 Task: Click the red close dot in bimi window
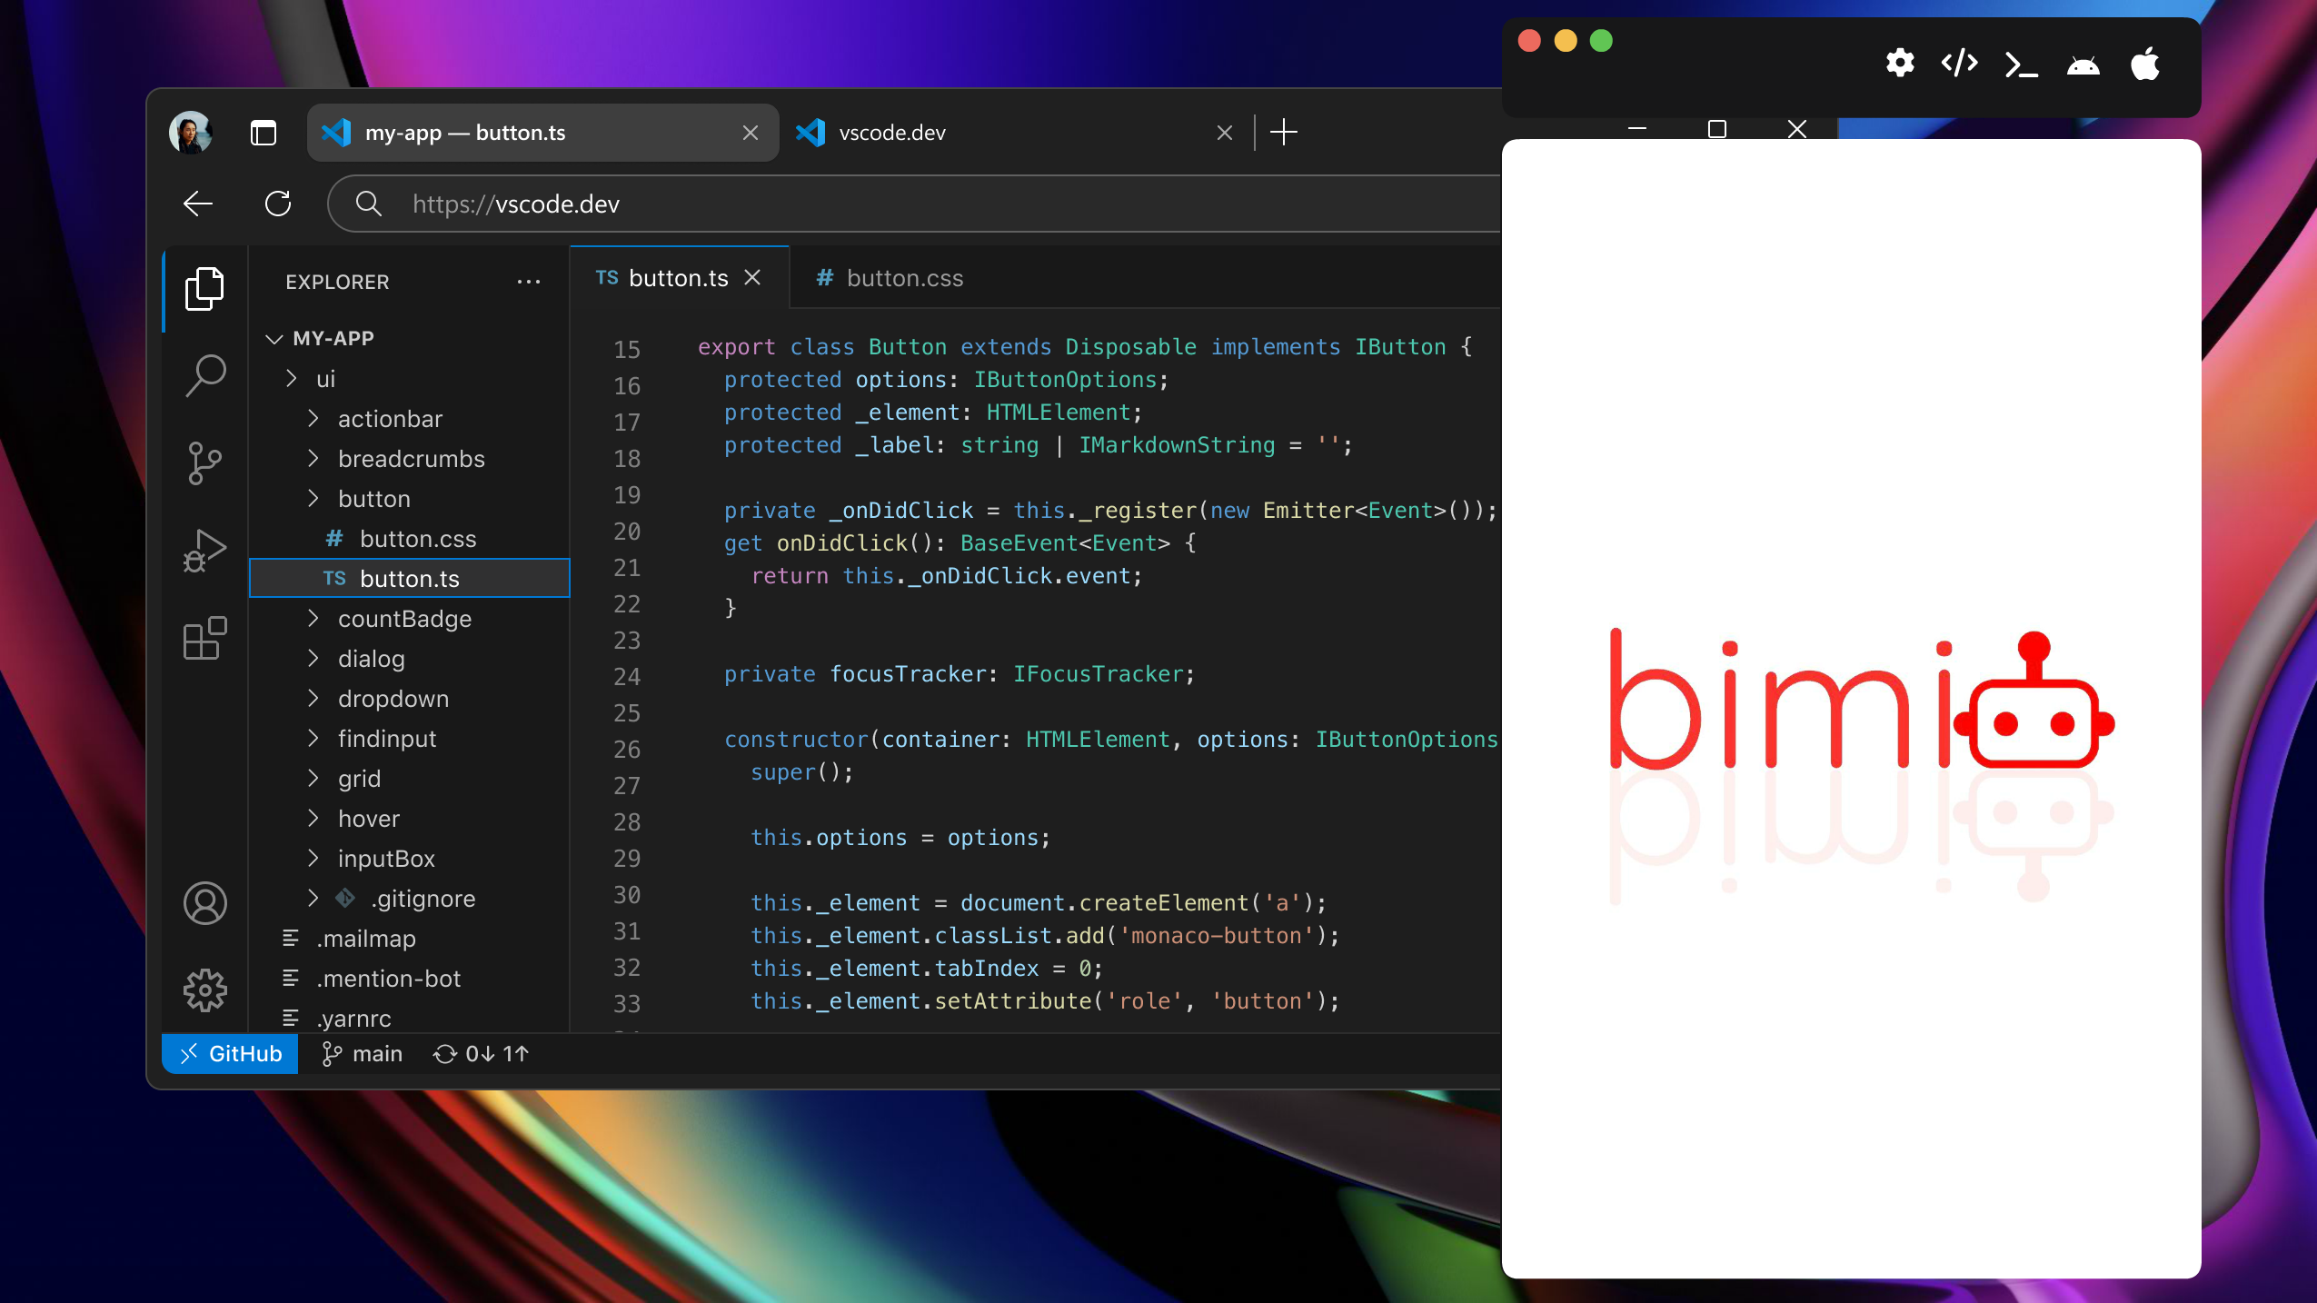1529,41
